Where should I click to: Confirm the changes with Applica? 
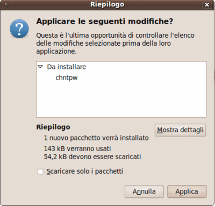187,191
